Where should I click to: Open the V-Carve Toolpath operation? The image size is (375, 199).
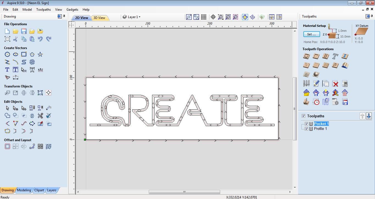click(306, 65)
